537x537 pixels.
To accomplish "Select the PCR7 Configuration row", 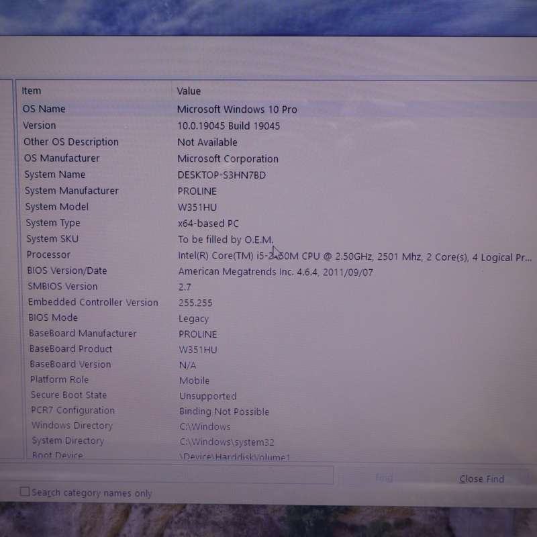I will (x=73, y=410).
